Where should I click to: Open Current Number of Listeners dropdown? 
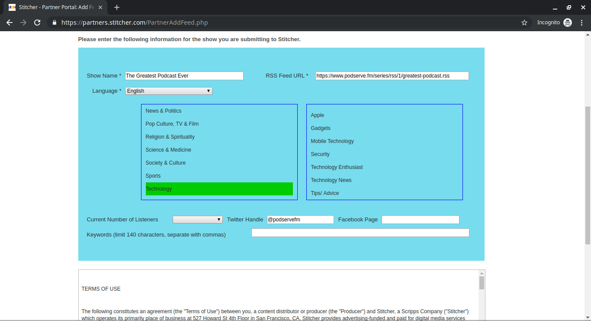[x=198, y=220]
